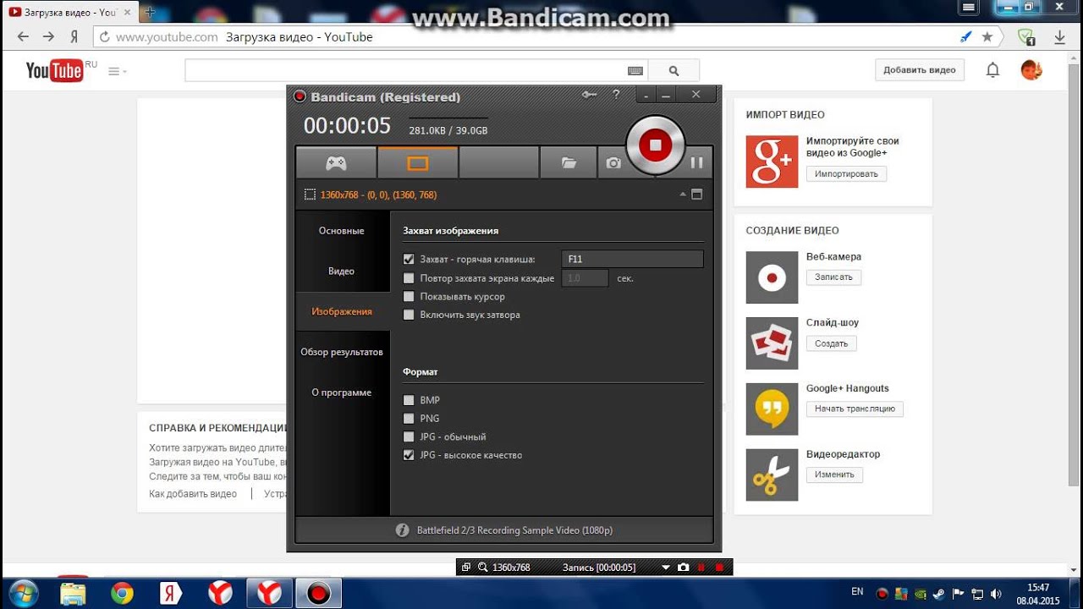
Task: Open the Обзор результатов tab
Action: pyautogui.click(x=342, y=352)
